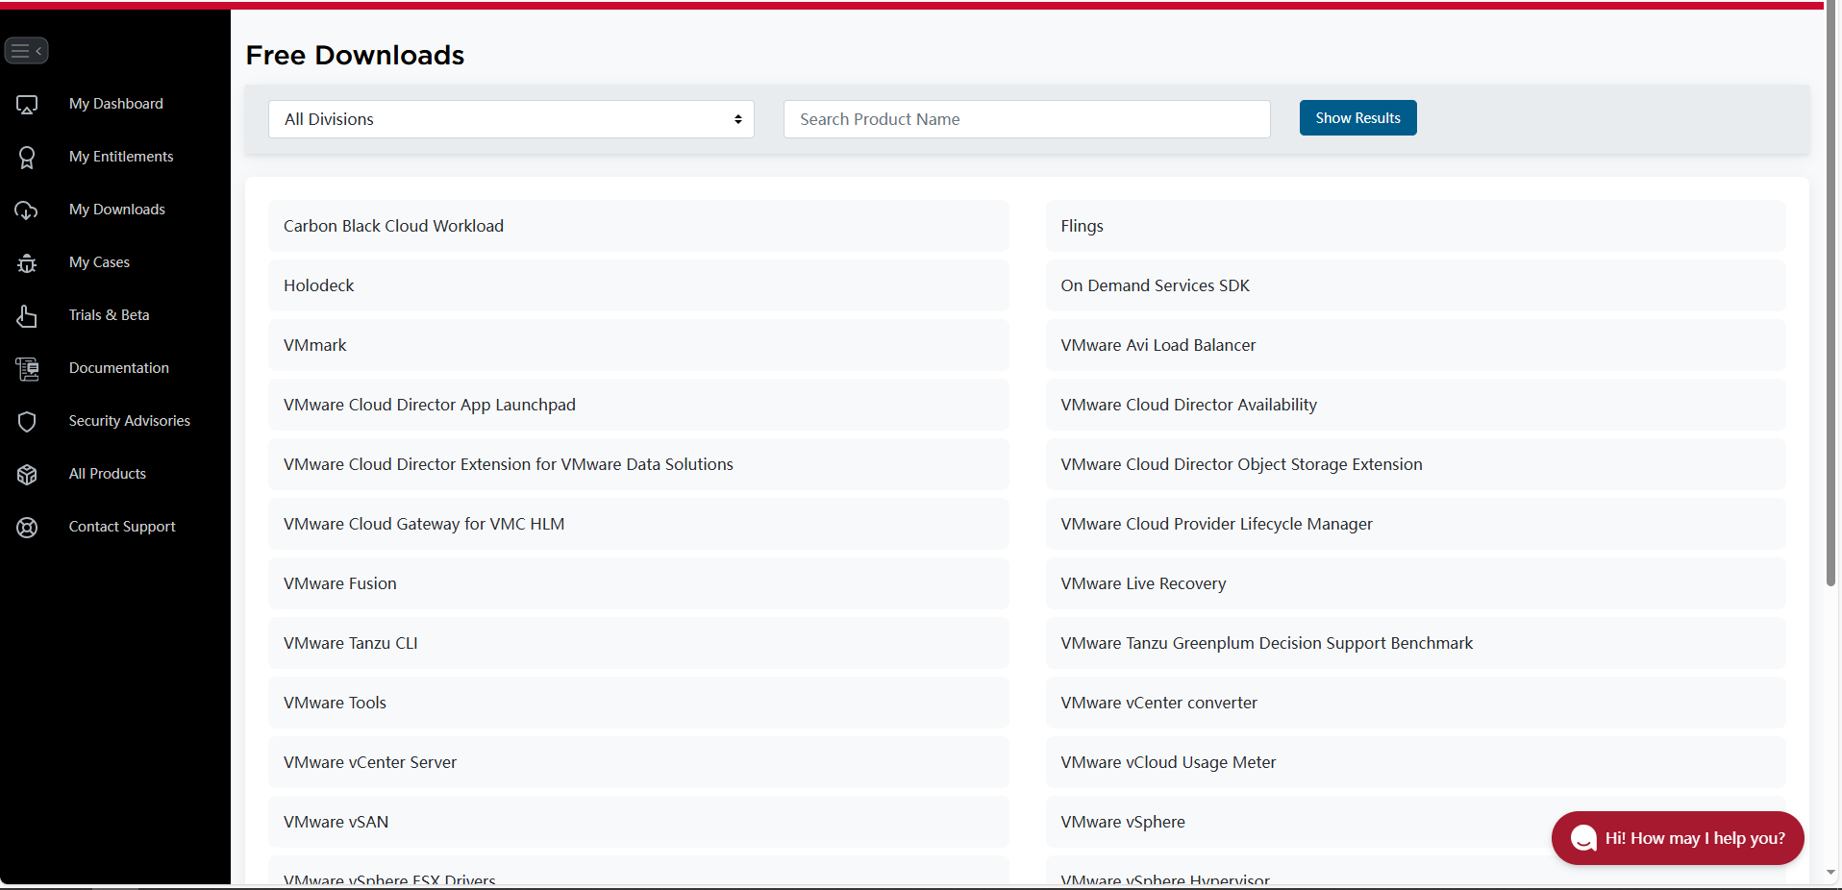The height and width of the screenshot is (890, 1842).
Task: Click the All Products cube icon
Action: [x=27, y=474]
